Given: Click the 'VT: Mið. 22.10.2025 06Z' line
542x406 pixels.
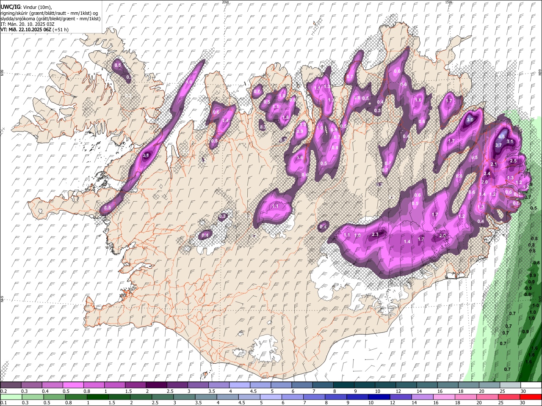Looking at the screenshot, I should pyautogui.click(x=26, y=30).
